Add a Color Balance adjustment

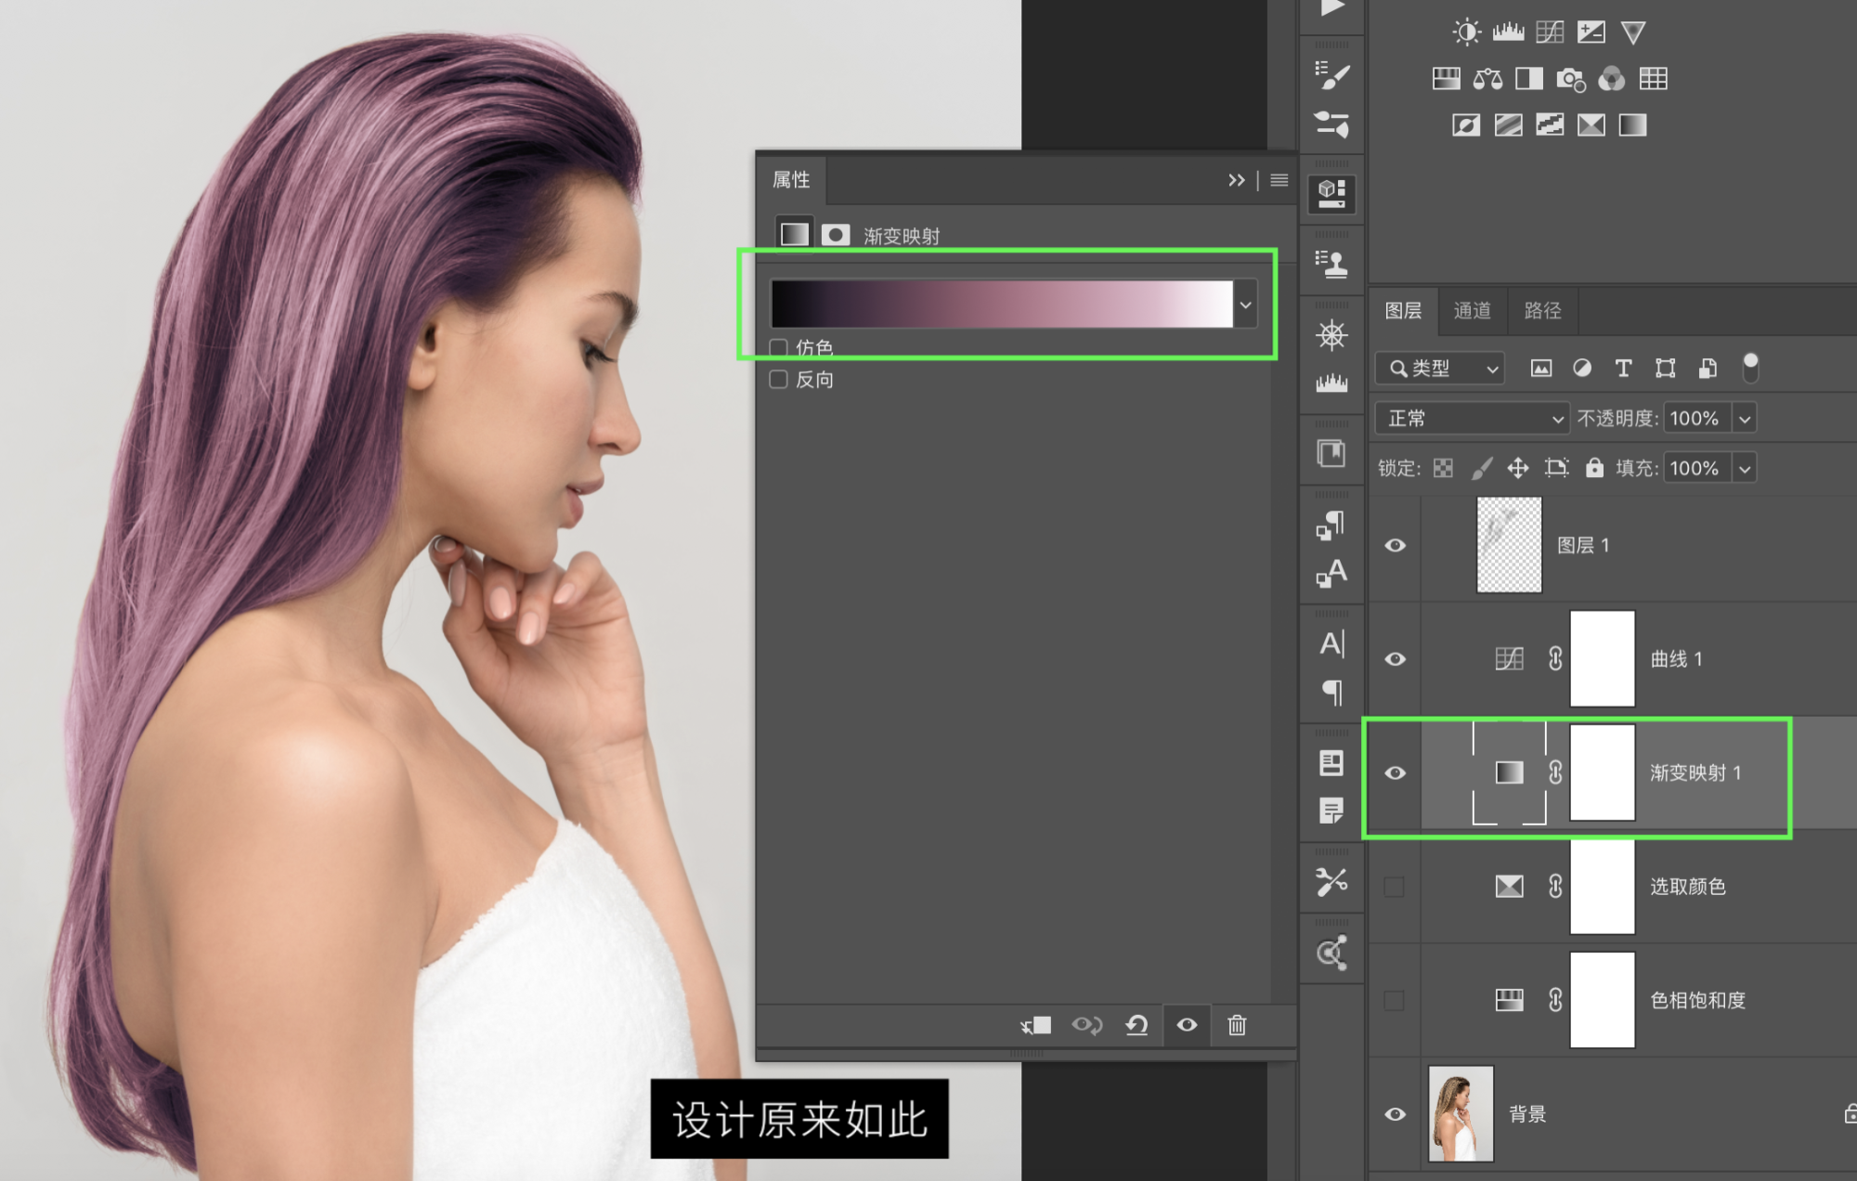[x=1487, y=79]
